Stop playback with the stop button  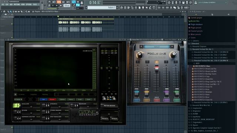[x=57, y=6]
